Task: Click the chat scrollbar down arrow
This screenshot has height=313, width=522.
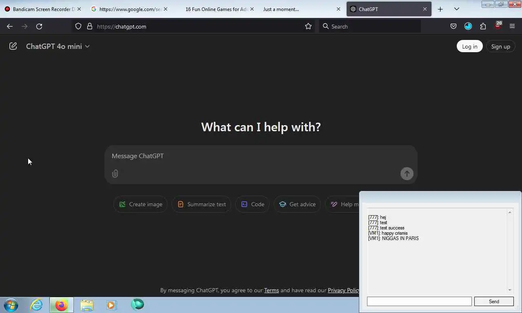Action: 510,290
